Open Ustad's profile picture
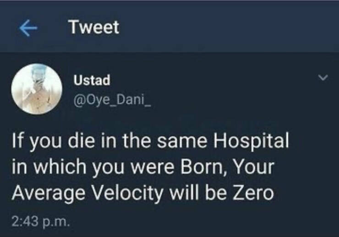Viewport: 339px width, 237px height. 36,89
